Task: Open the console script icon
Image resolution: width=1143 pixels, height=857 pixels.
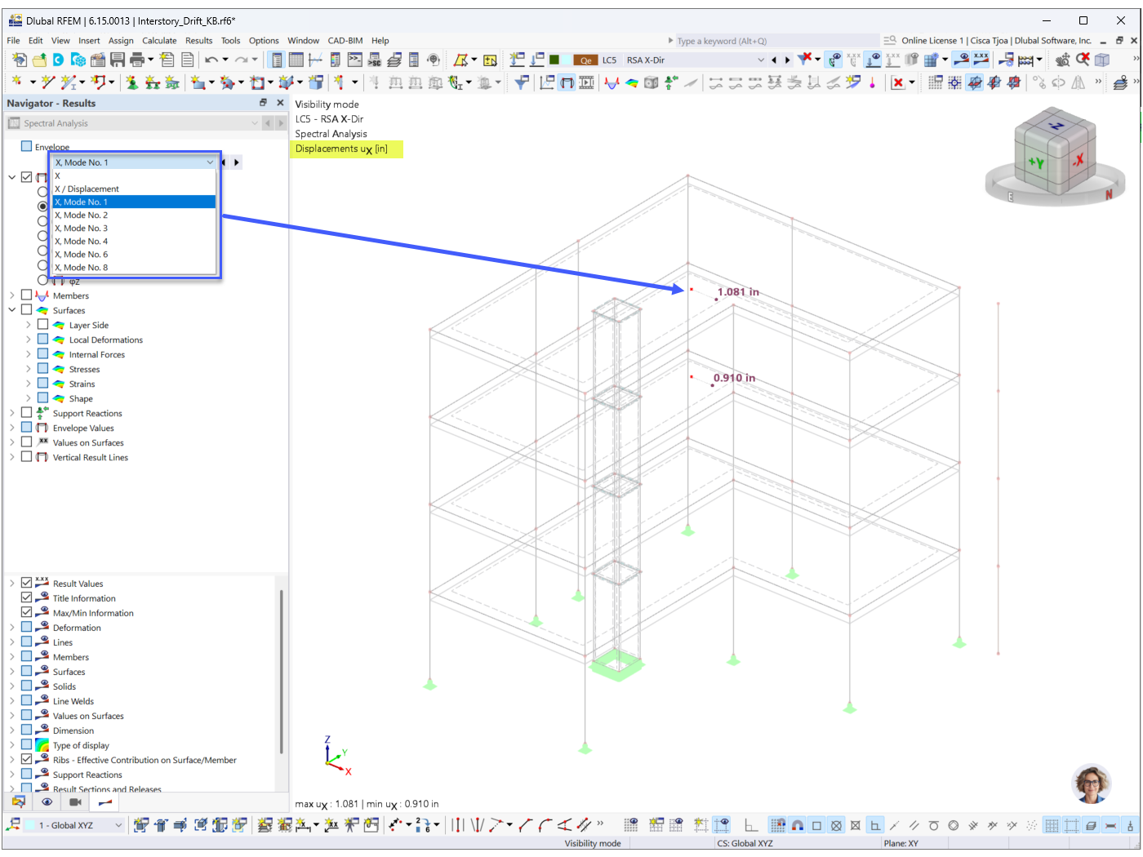Action: (x=354, y=60)
